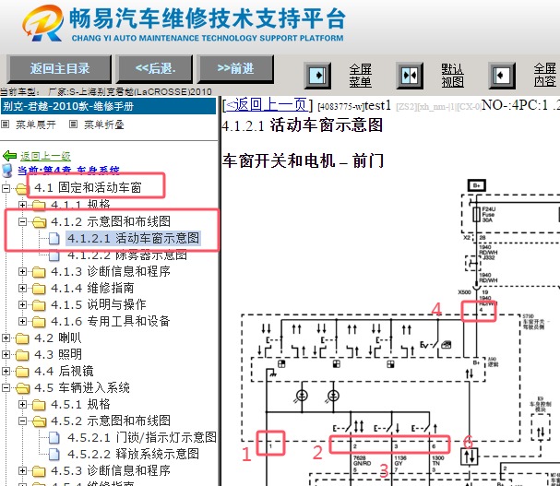Expand the 4.4 后视镜 node
560x486 pixels.
[6, 371]
